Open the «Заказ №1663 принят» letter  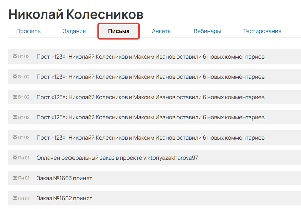[x=64, y=178]
